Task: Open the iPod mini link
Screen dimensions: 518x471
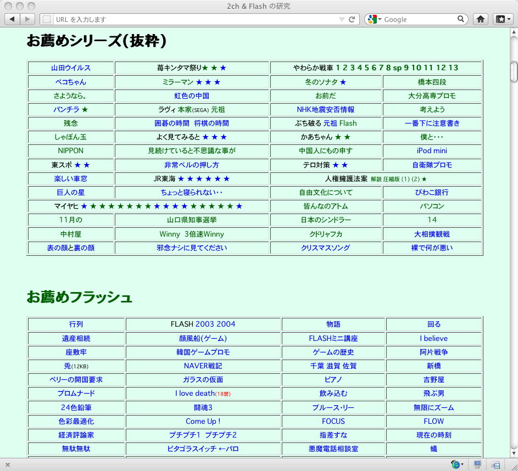Action: coord(432,151)
